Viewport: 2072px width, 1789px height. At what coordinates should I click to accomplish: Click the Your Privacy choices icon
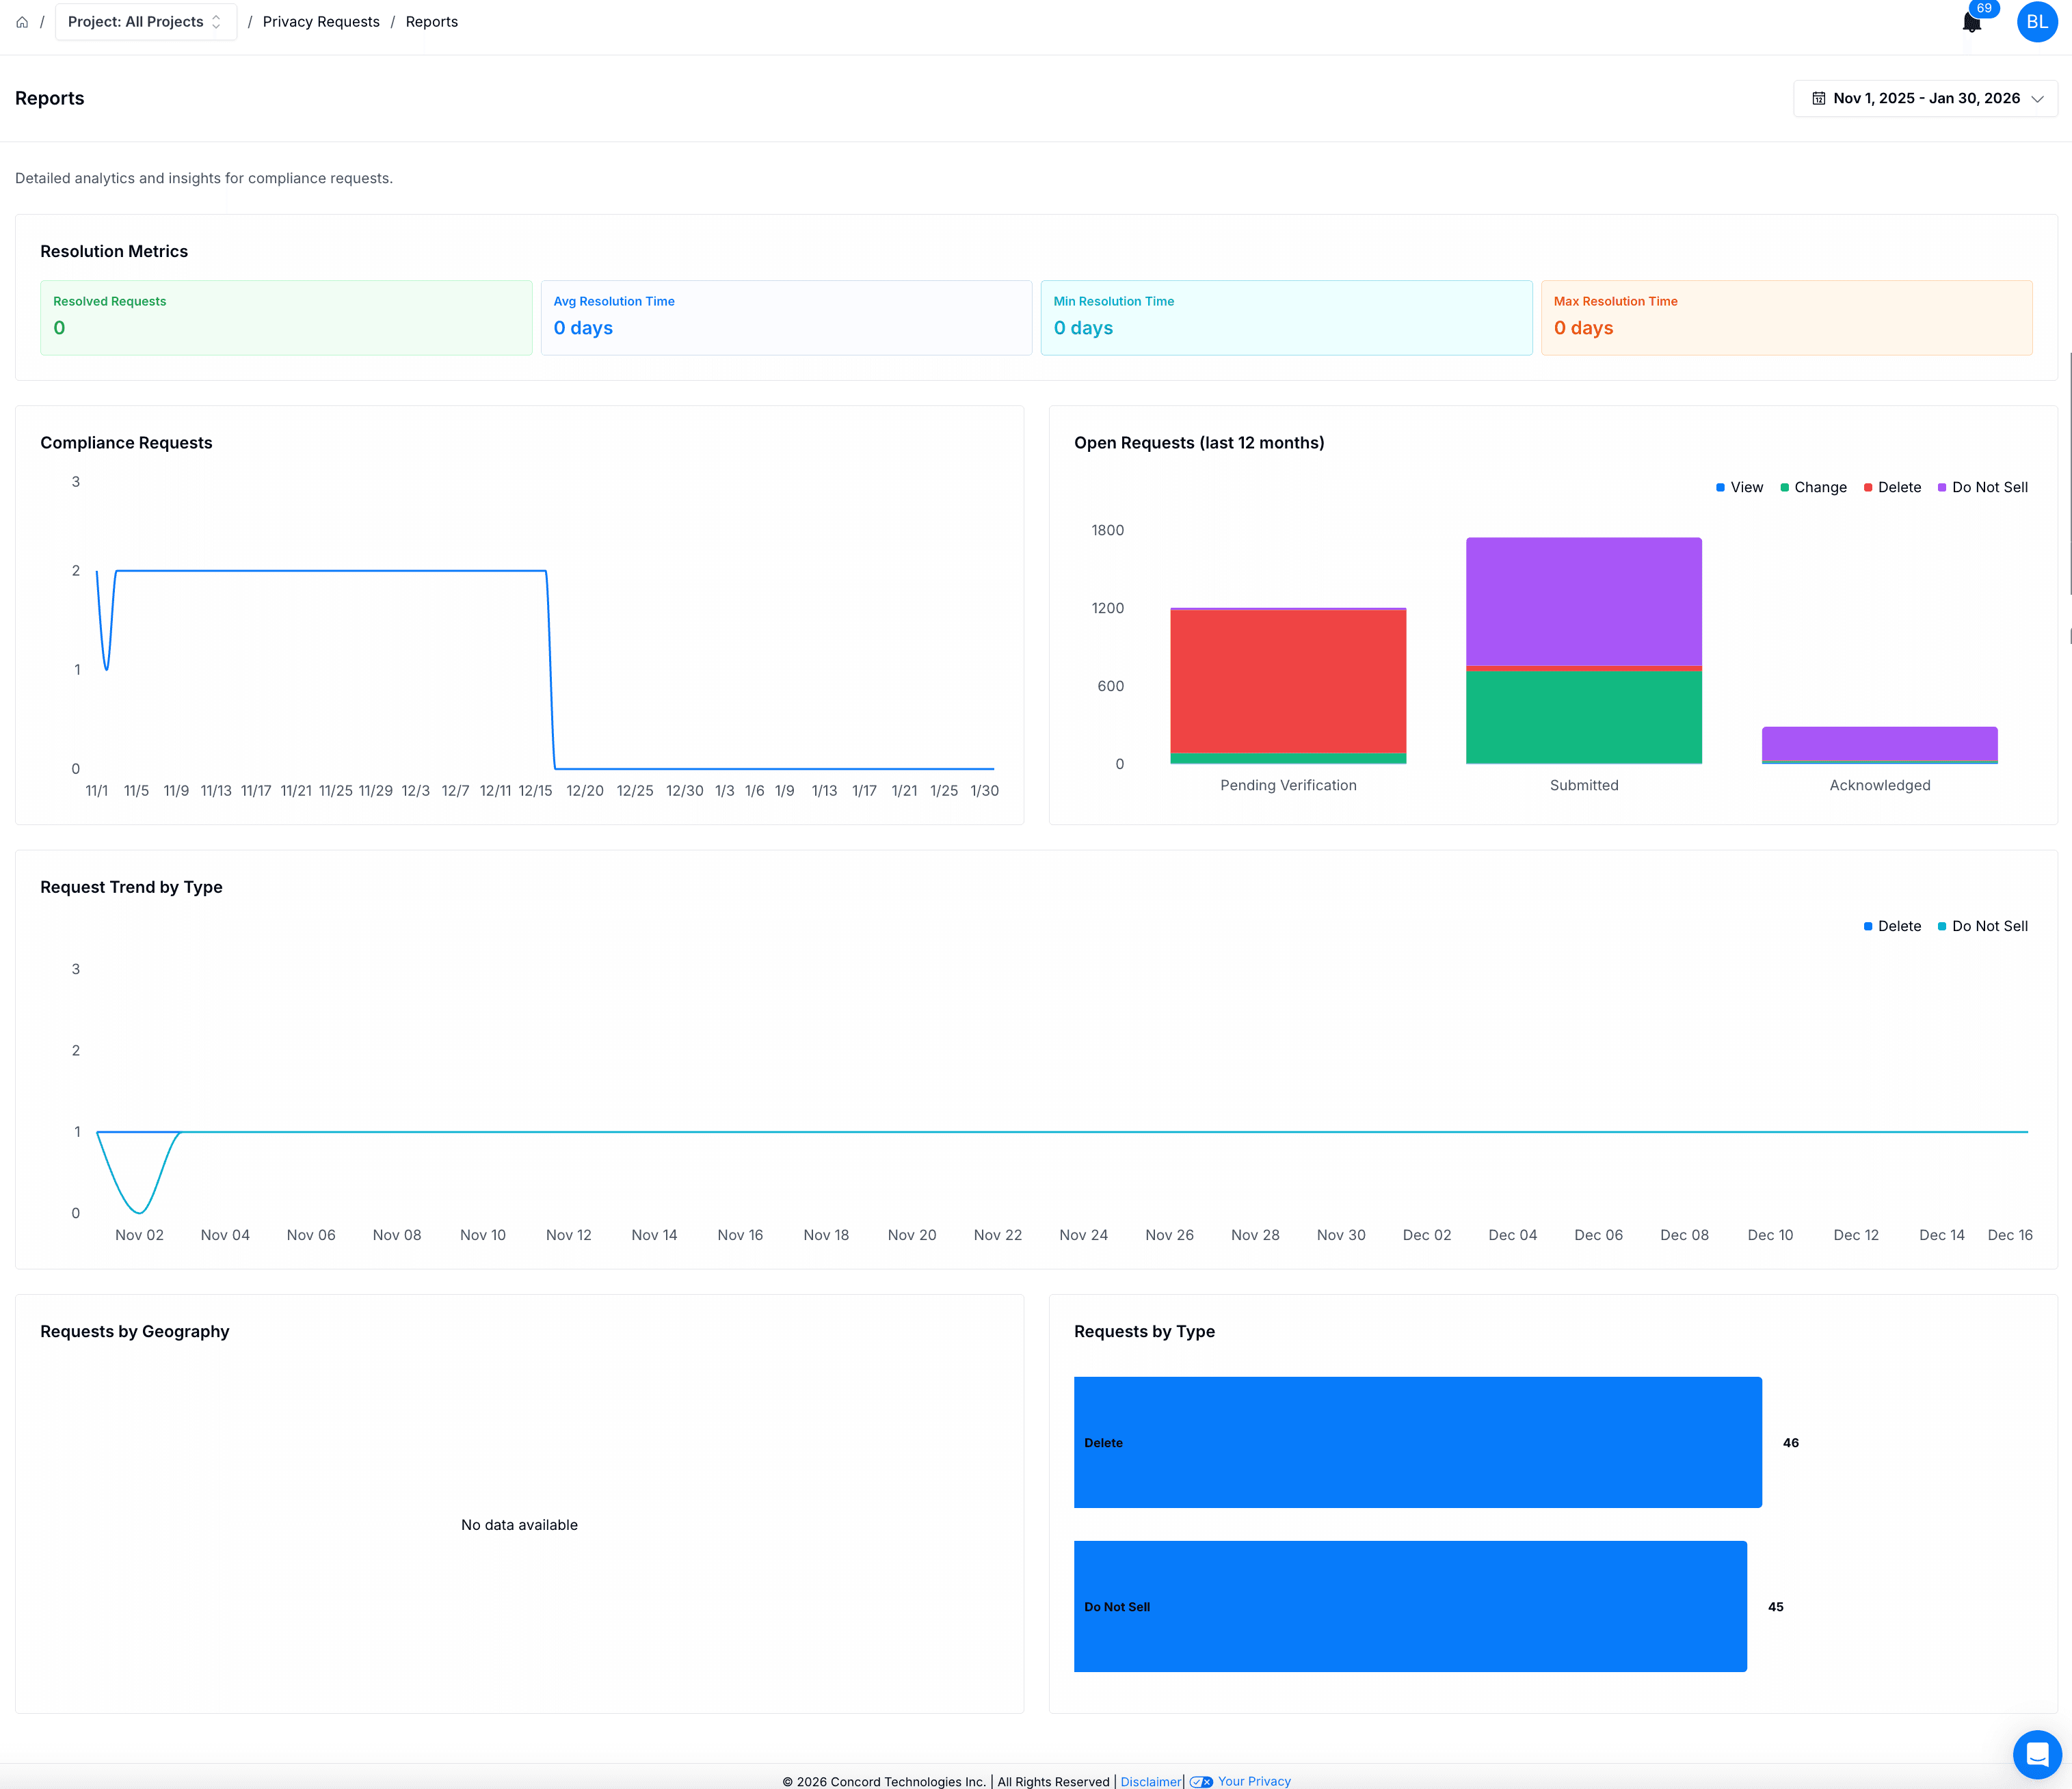click(1201, 1781)
